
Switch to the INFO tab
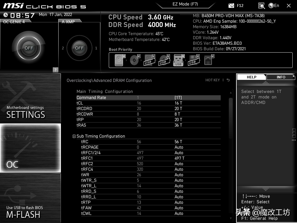[281, 77]
